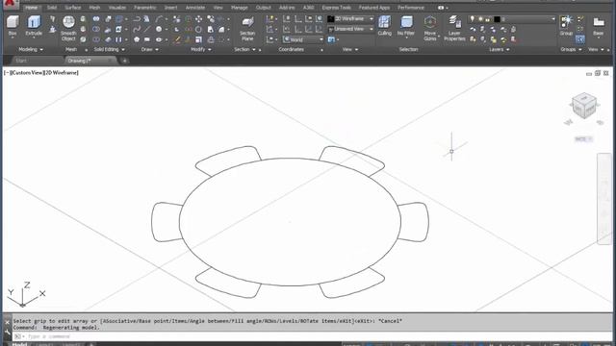The width and height of the screenshot is (616, 346).
Task: Click the pencil-shaped Modify tool icon
Action: 177,39
